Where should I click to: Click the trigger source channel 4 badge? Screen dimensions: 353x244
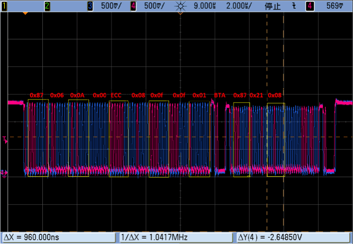pos(310,6)
